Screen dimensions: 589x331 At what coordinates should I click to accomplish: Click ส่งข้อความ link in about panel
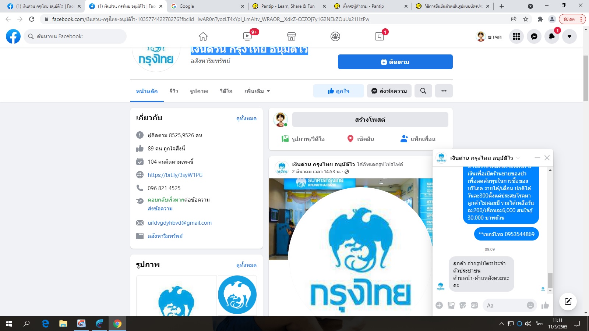pyautogui.click(x=160, y=209)
